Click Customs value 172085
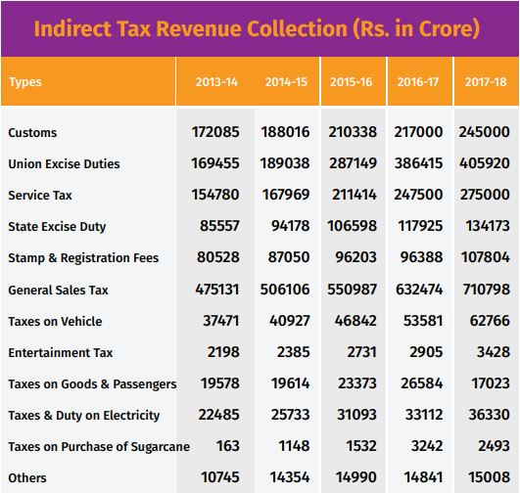The image size is (520, 493). (x=215, y=132)
